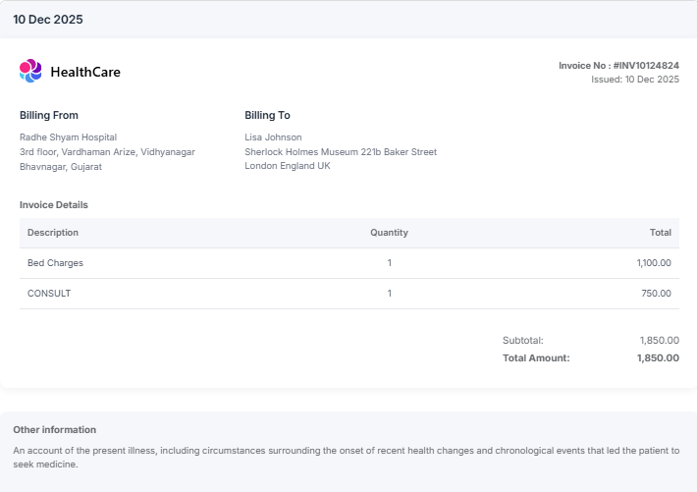Click the Billing From heading

click(49, 116)
